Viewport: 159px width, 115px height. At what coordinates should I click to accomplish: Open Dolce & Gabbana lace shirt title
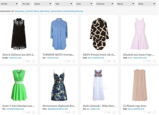tap(18, 55)
